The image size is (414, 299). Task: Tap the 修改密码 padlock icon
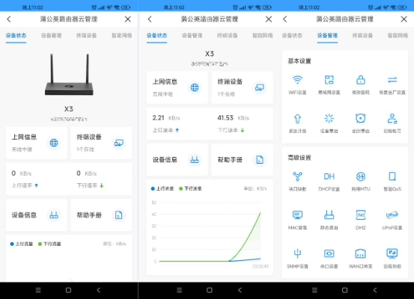tap(361, 80)
